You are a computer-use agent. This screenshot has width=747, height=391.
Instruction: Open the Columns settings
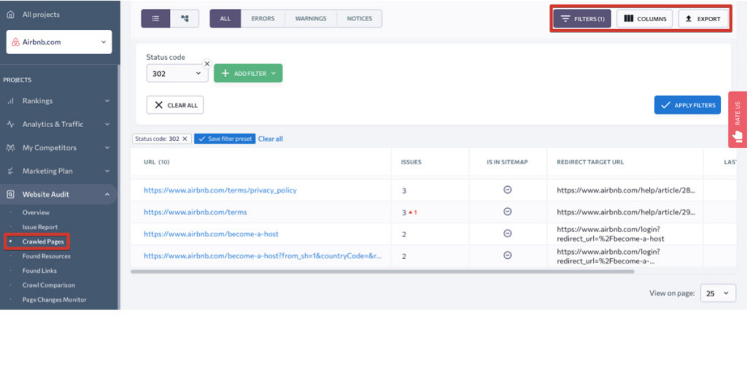pos(645,19)
